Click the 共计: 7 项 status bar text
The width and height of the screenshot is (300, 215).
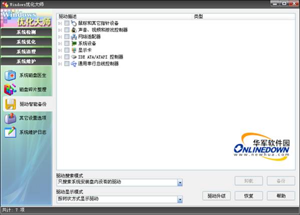pos(13,210)
